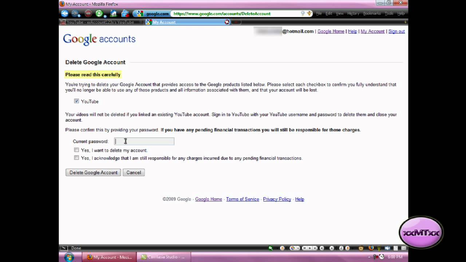Click the Cancel button
This screenshot has height=262, width=466.
coord(134,172)
